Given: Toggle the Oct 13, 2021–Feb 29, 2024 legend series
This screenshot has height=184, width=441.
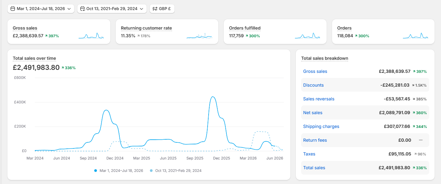Looking at the screenshot, I should [x=175, y=171].
